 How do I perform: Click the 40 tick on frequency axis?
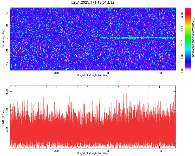[7, 13]
